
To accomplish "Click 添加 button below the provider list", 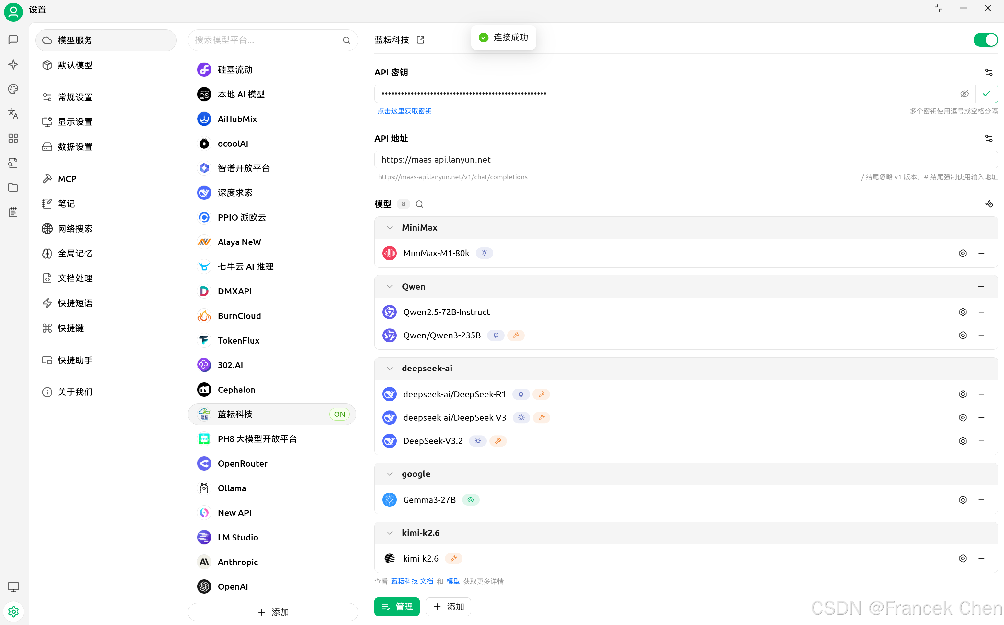I will [x=273, y=612].
